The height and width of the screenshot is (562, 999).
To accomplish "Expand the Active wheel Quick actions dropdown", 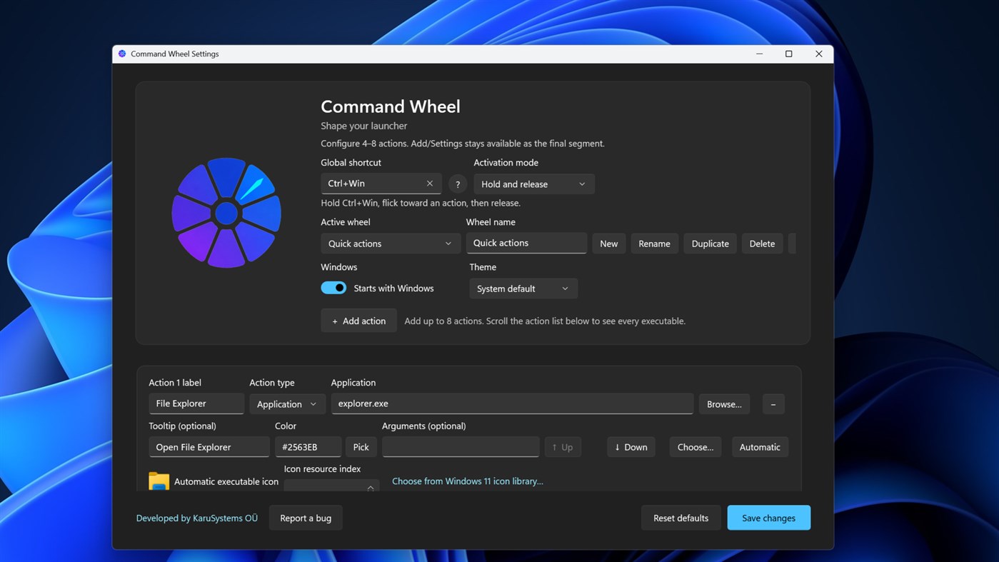I will point(391,244).
